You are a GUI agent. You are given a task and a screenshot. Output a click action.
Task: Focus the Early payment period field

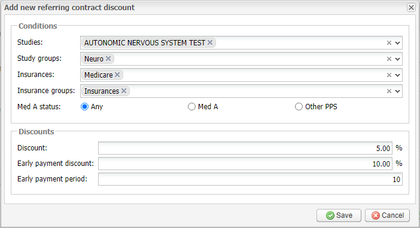coord(250,179)
